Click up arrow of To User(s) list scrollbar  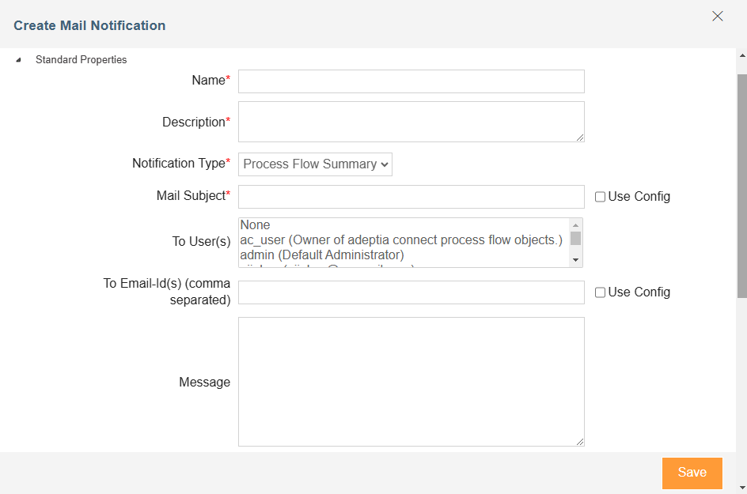click(575, 225)
